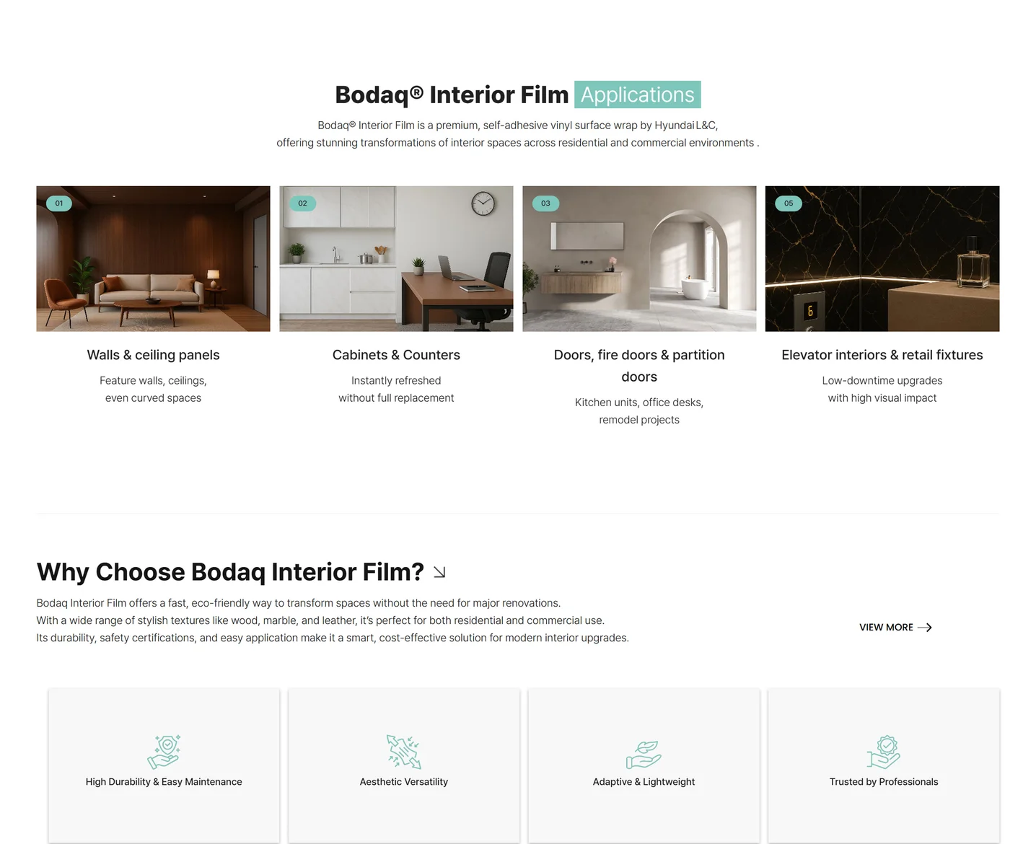The height and width of the screenshot is (844, 1036).
Task: Click the 01 number badge
Action: 59,203
